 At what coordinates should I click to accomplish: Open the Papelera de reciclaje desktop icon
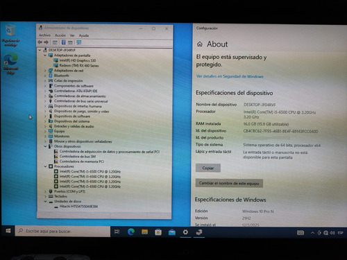click(10, 35)
